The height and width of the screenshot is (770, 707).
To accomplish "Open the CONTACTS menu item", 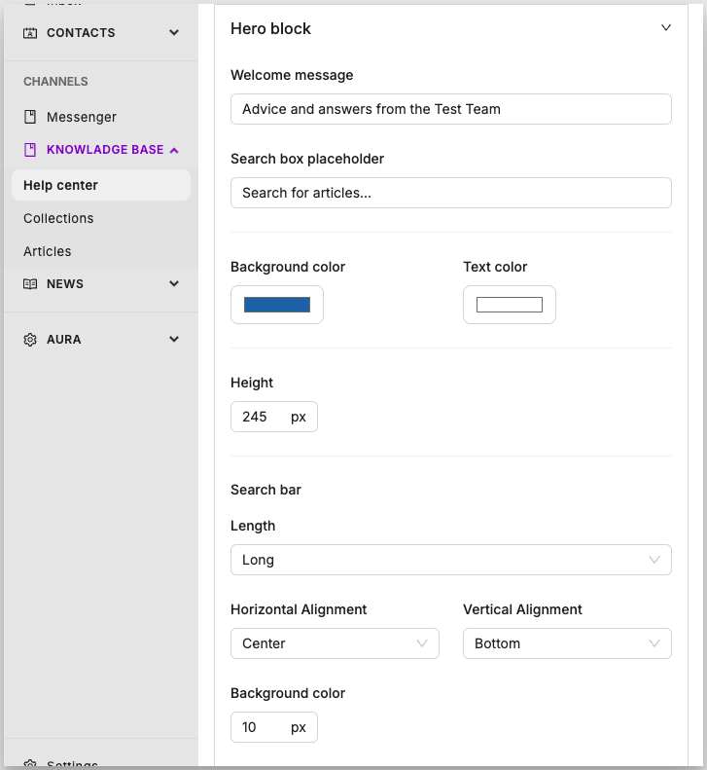I will click(x=81, y=33).
